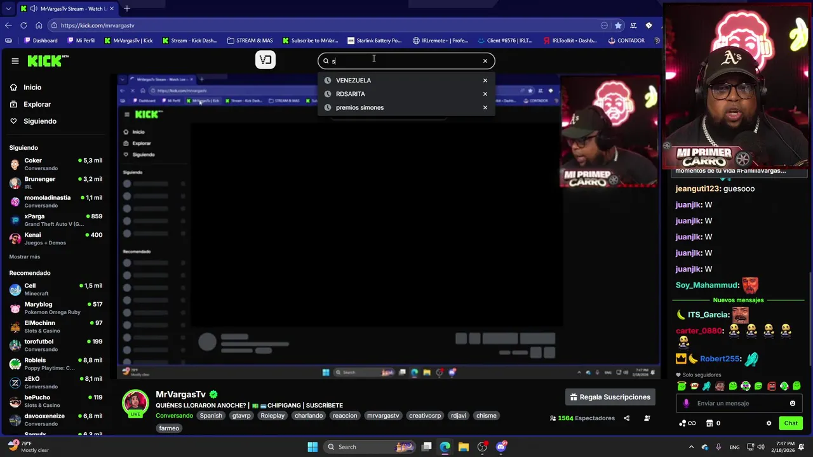Click the channel points infinity icon
This screenshot has width=813, height=457.
[x=687, y=423]
